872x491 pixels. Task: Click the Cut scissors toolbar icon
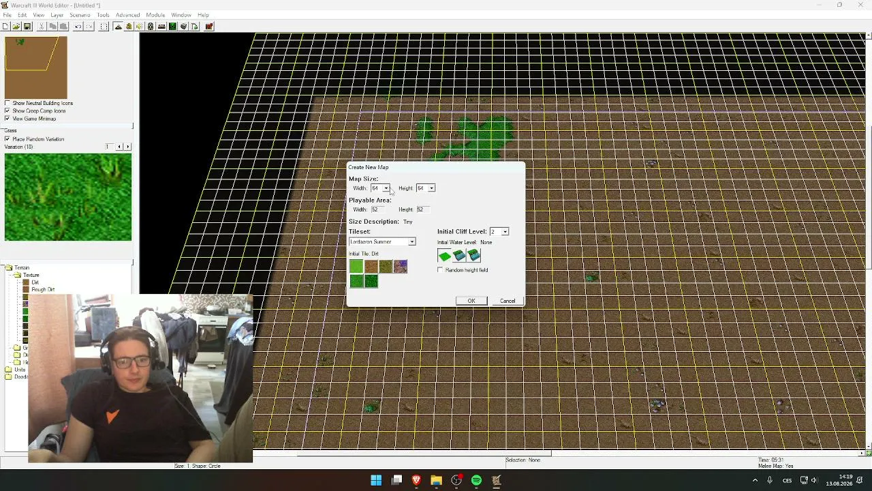point(42,27)
